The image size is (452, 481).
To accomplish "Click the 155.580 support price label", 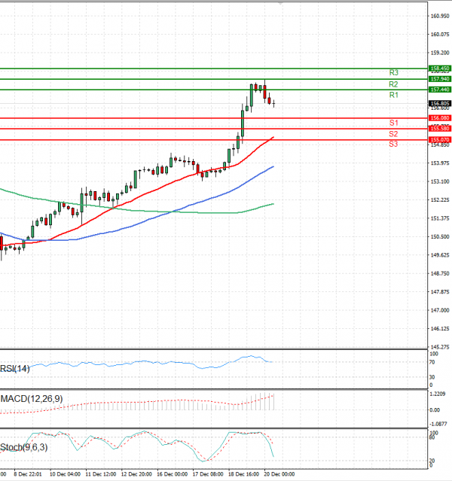I will [440, 129].
